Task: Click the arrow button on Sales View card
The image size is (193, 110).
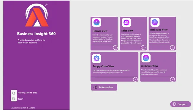Action: tap(143, 48)
